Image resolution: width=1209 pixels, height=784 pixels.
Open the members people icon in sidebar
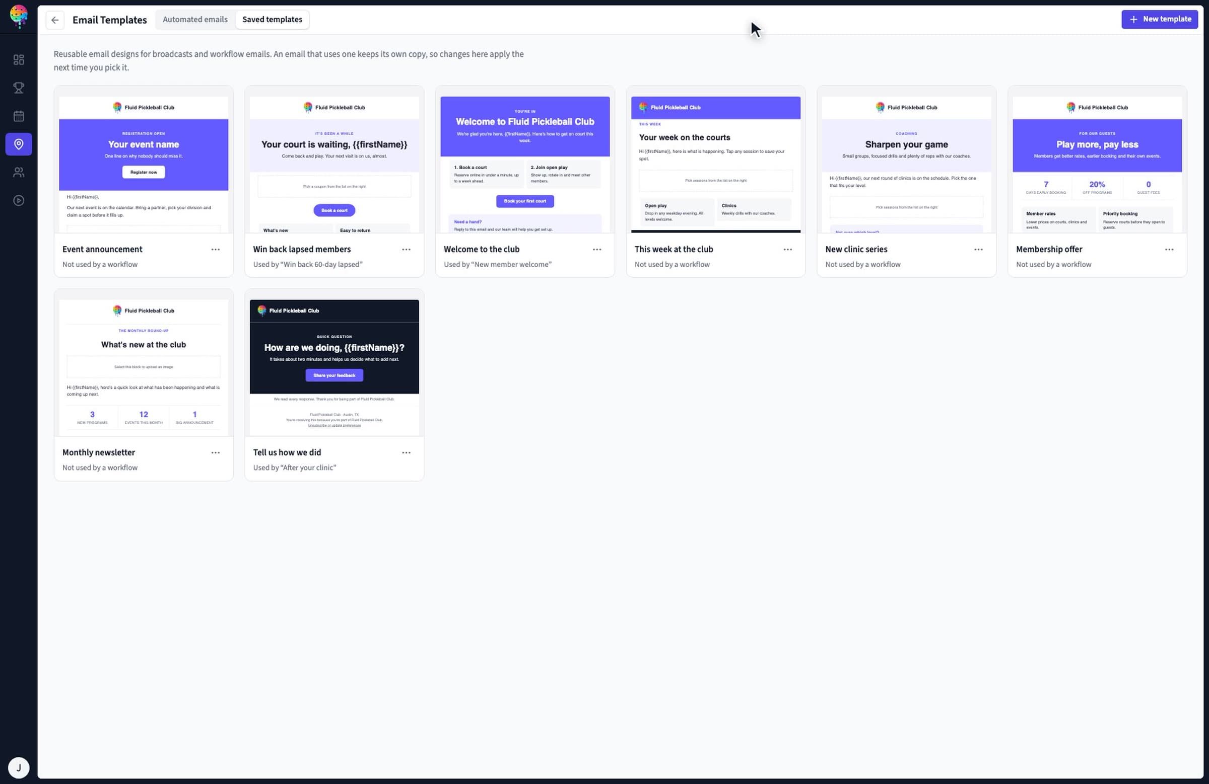point(19,173)
